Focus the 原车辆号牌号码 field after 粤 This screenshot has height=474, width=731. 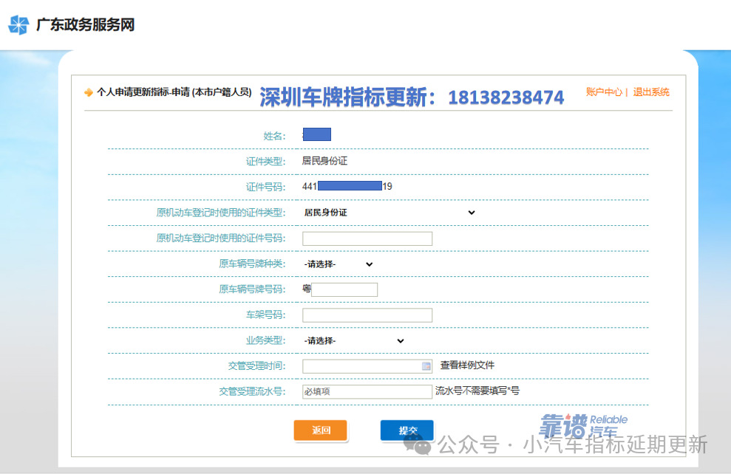pyautogui.click(x=344, y=289)
